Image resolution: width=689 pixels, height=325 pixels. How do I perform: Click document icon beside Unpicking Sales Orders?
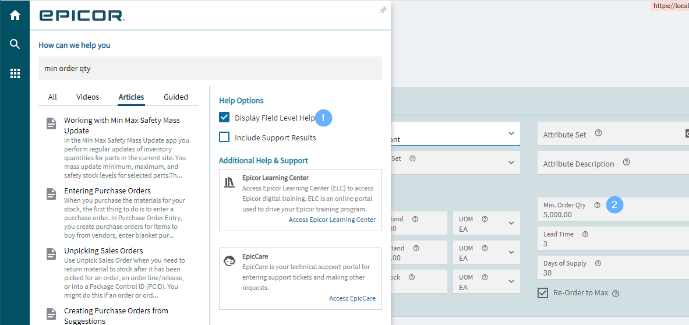coord(51,254)
